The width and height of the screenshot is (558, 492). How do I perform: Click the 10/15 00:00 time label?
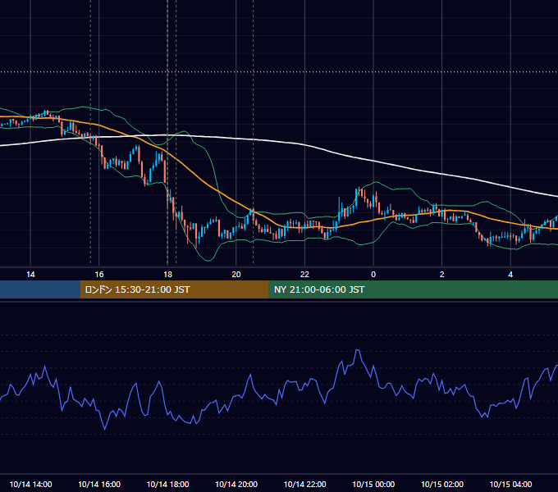[373, 484]
